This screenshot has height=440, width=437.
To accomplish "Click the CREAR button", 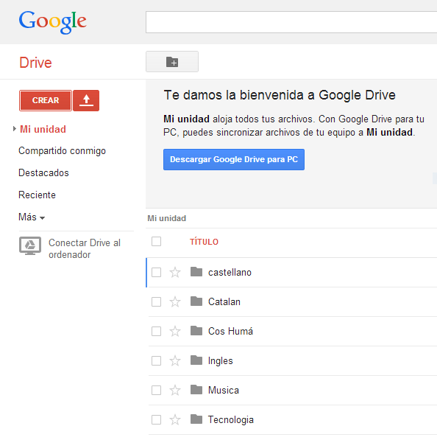I will [46, 100].
